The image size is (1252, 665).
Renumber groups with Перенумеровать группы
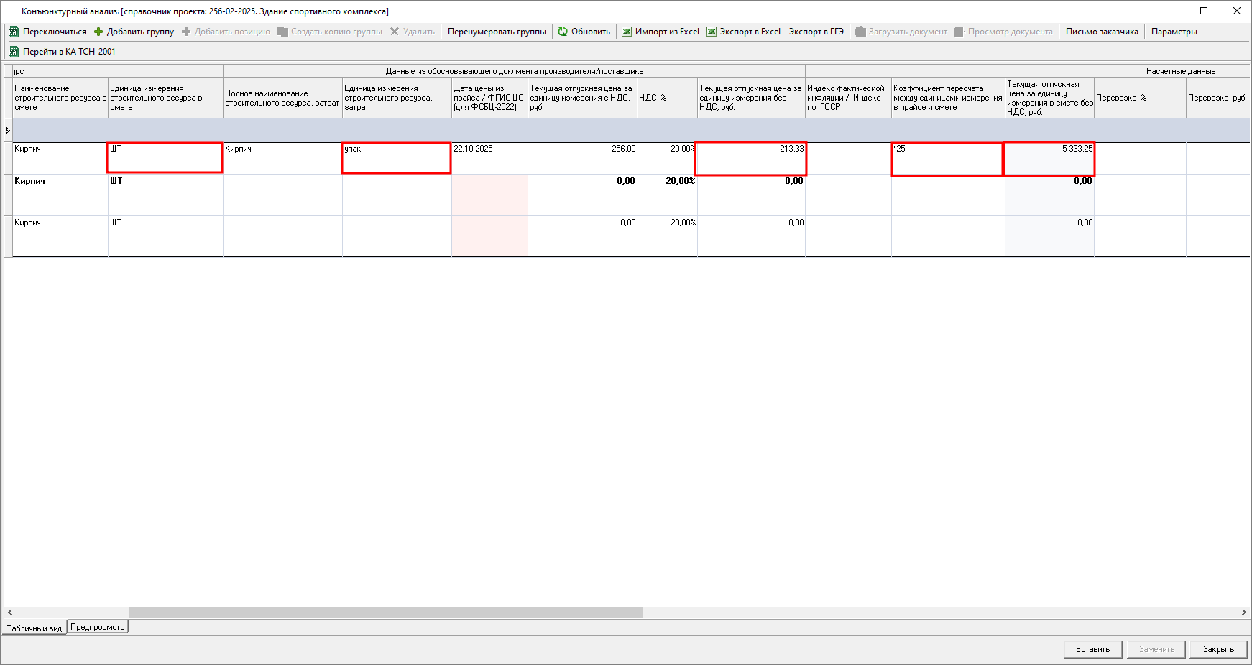[x=497, y=32]
